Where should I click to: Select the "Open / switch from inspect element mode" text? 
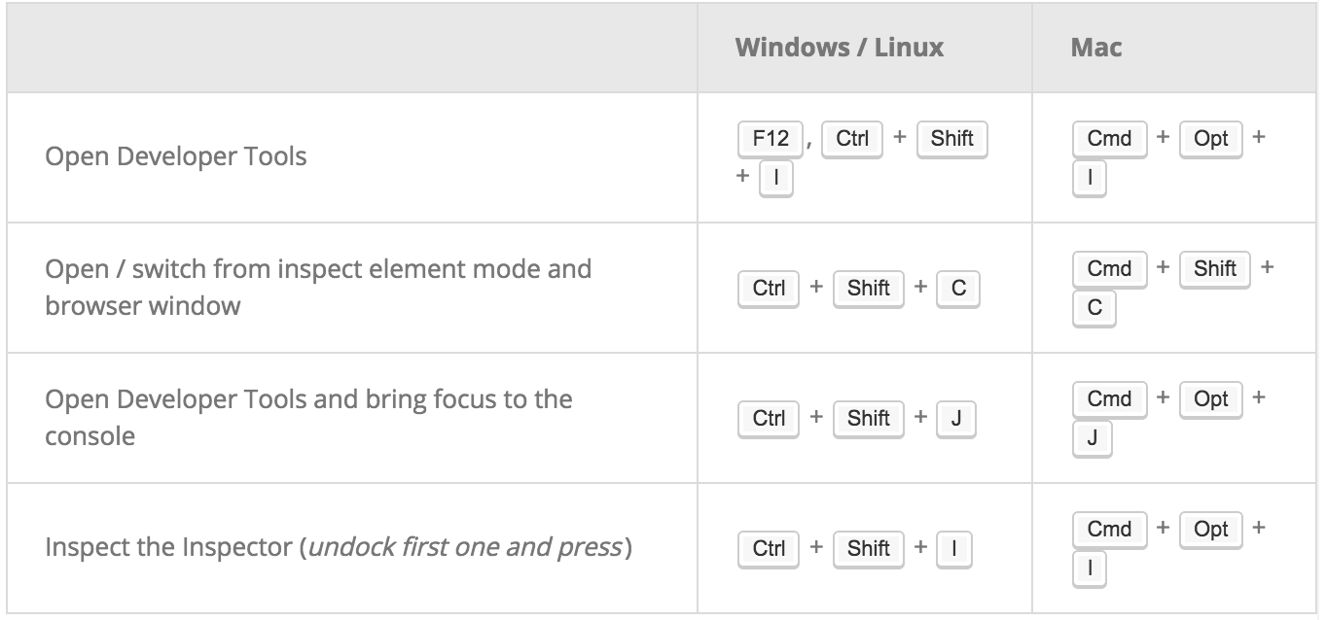coord(318,268)
